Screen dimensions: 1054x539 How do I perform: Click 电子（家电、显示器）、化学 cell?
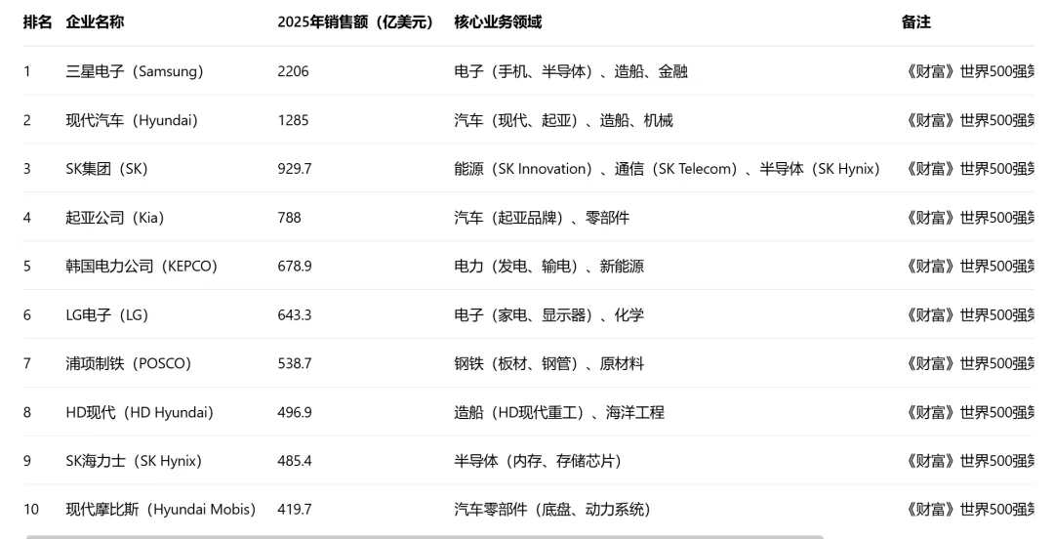coord(549,315)
